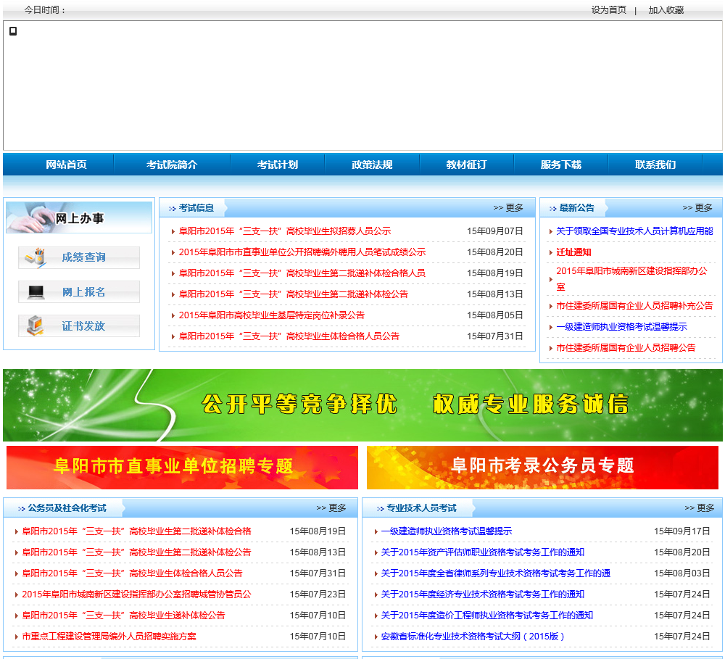Click 更多 in 考试信息 panel

tap(508, 207)
